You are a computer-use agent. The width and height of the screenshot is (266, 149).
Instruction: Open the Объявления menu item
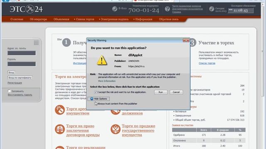coord(62,19)
